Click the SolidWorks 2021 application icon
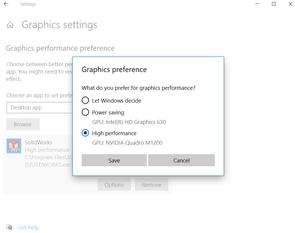Screen dimensions: 295x233 pos(14,146)
